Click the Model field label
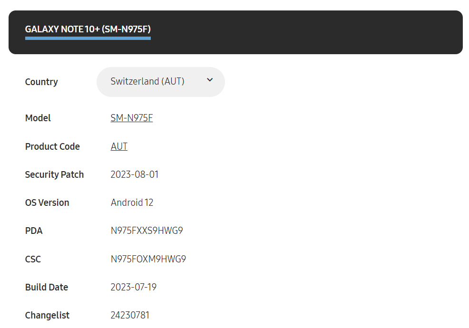 coord(38,118)
